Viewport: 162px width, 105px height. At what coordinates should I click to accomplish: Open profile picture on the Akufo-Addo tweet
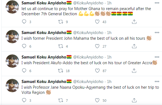click(x=12, y=61)
